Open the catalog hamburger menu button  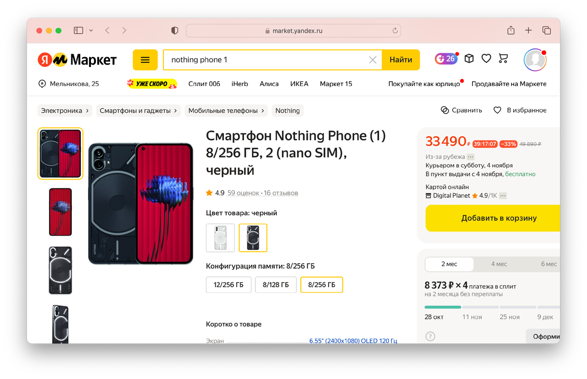(x=145, y=60)
